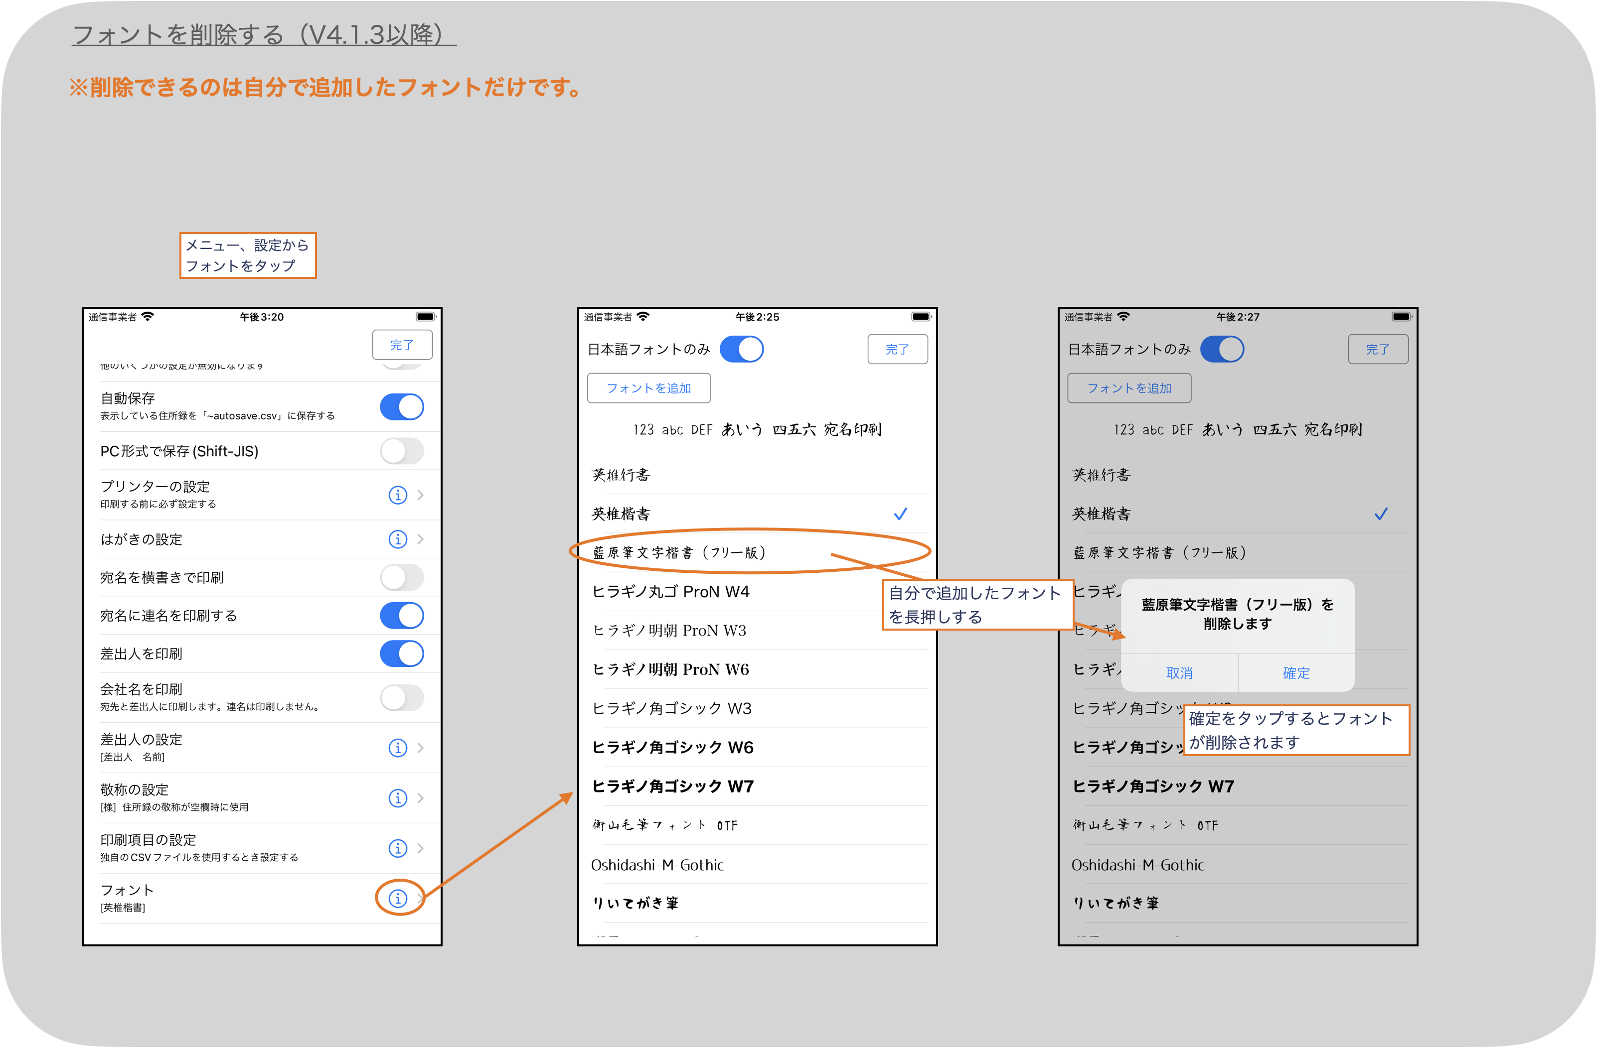Viewport: 1597px width, 1048px height.
Task: Select ヒラギノ角ゴシック W7 in right screen
Action: pyautogui.click(x=1237, y=786)
